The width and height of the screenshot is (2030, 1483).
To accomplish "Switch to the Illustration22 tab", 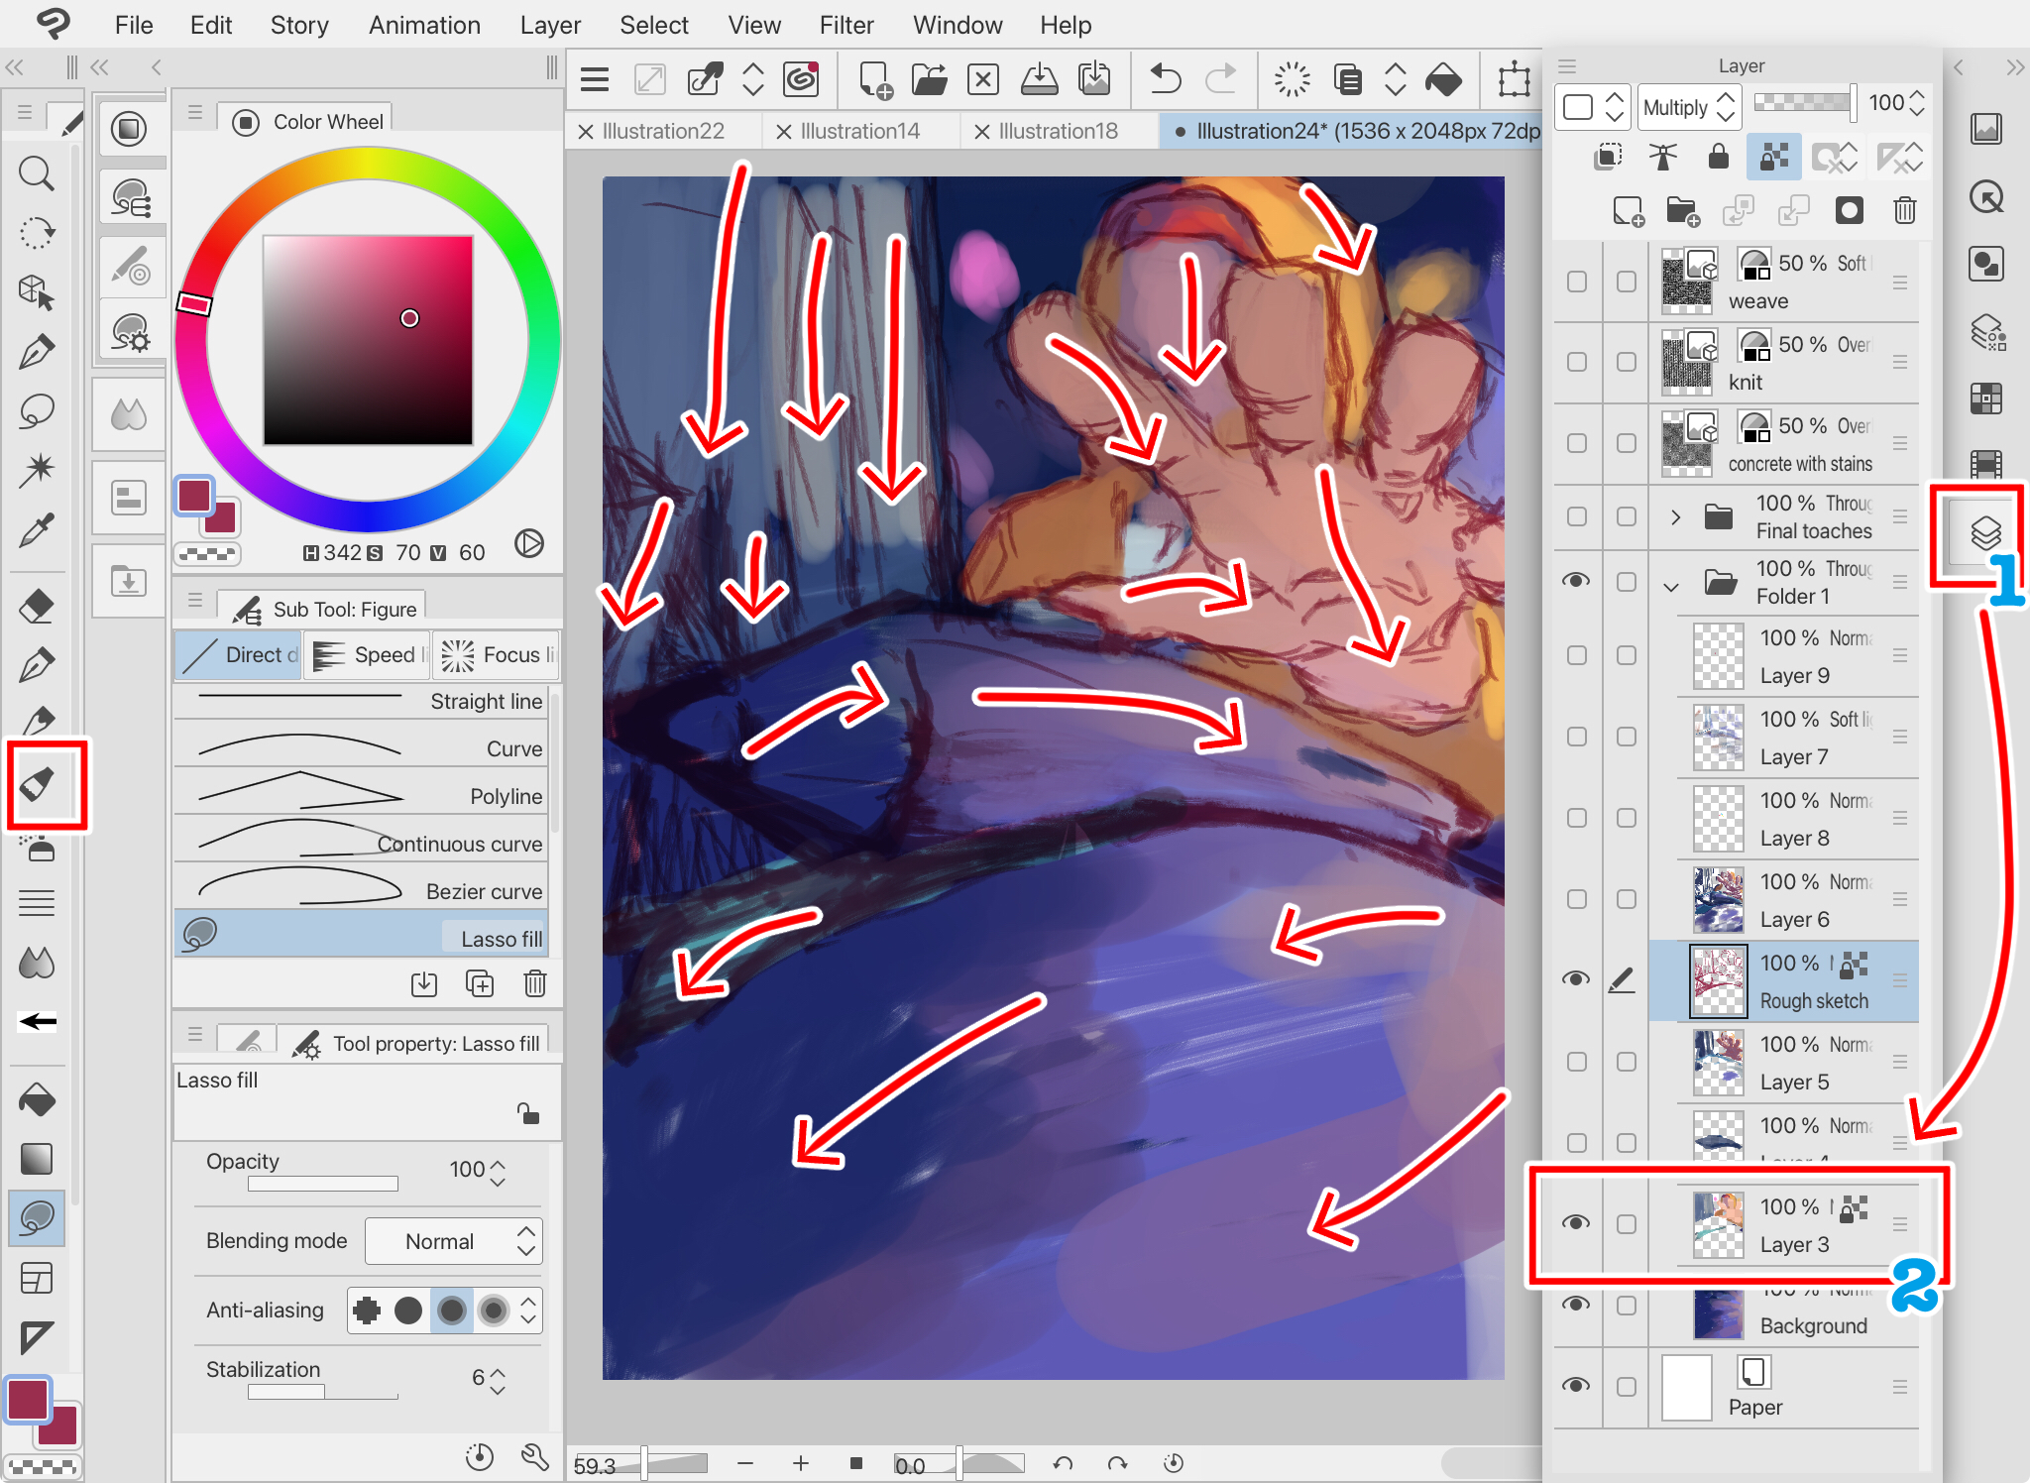I will pyautogui.click(x=663, y=131).
